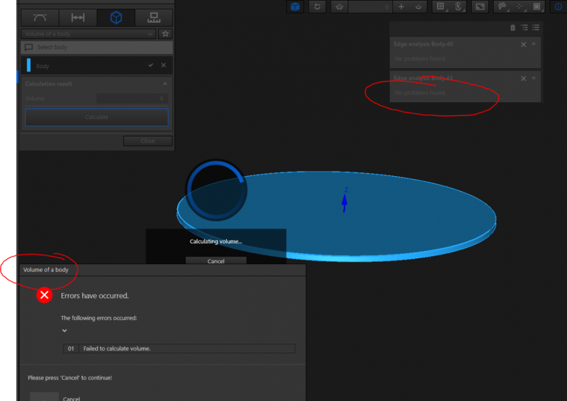Collapse the Edge analysis Body.43 result
Viewport: 567px width, 401px height.
[x=534, y=78]
